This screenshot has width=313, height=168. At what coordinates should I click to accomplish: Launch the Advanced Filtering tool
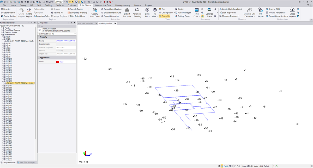[x=137, y=13]
